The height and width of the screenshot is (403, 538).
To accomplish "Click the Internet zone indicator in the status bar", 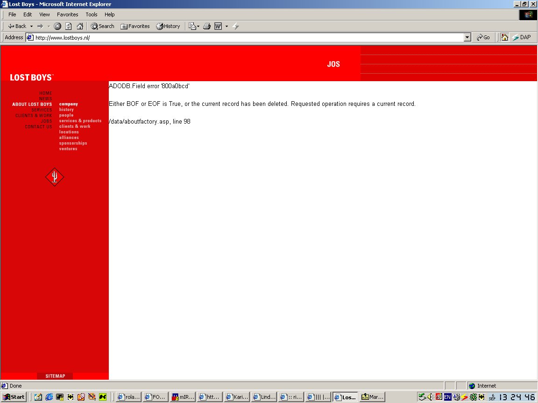I will pyautogui.click(x=482, y=386).
